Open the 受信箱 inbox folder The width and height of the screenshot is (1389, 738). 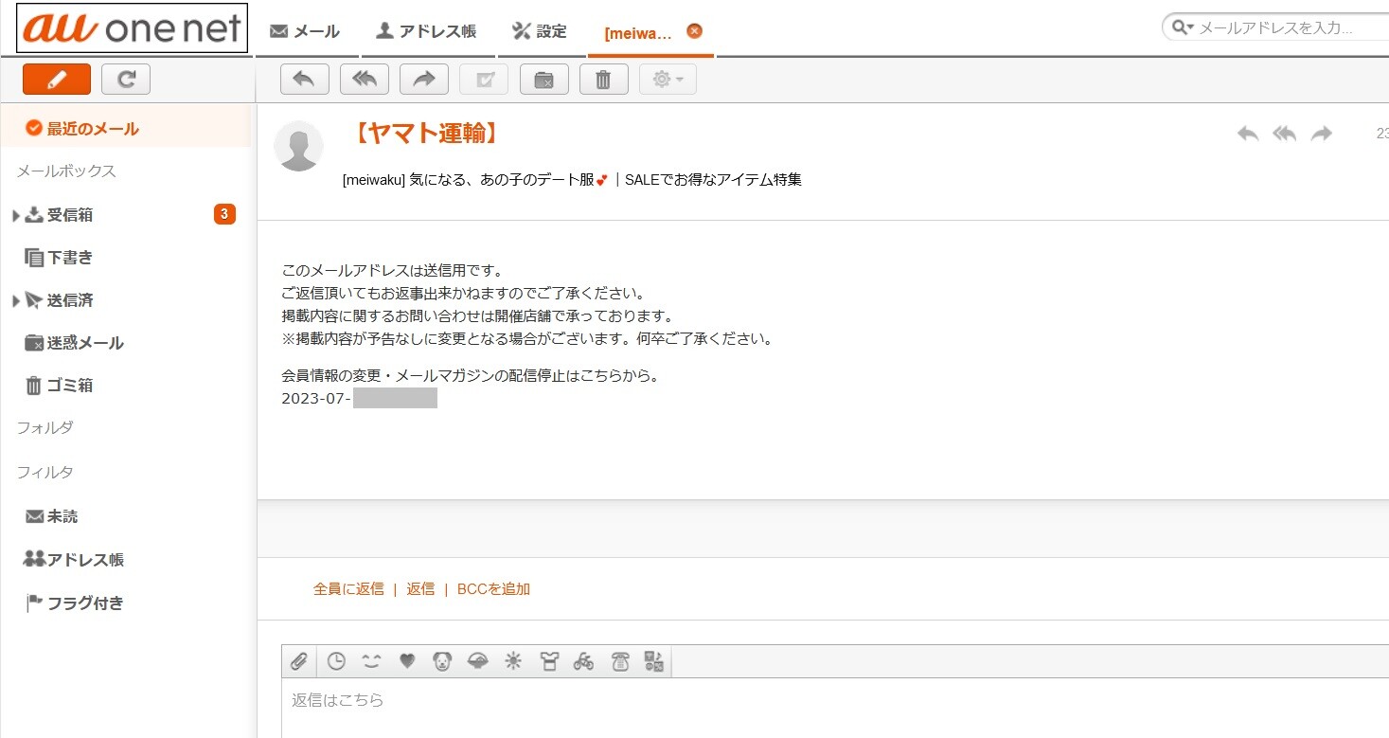71,215
